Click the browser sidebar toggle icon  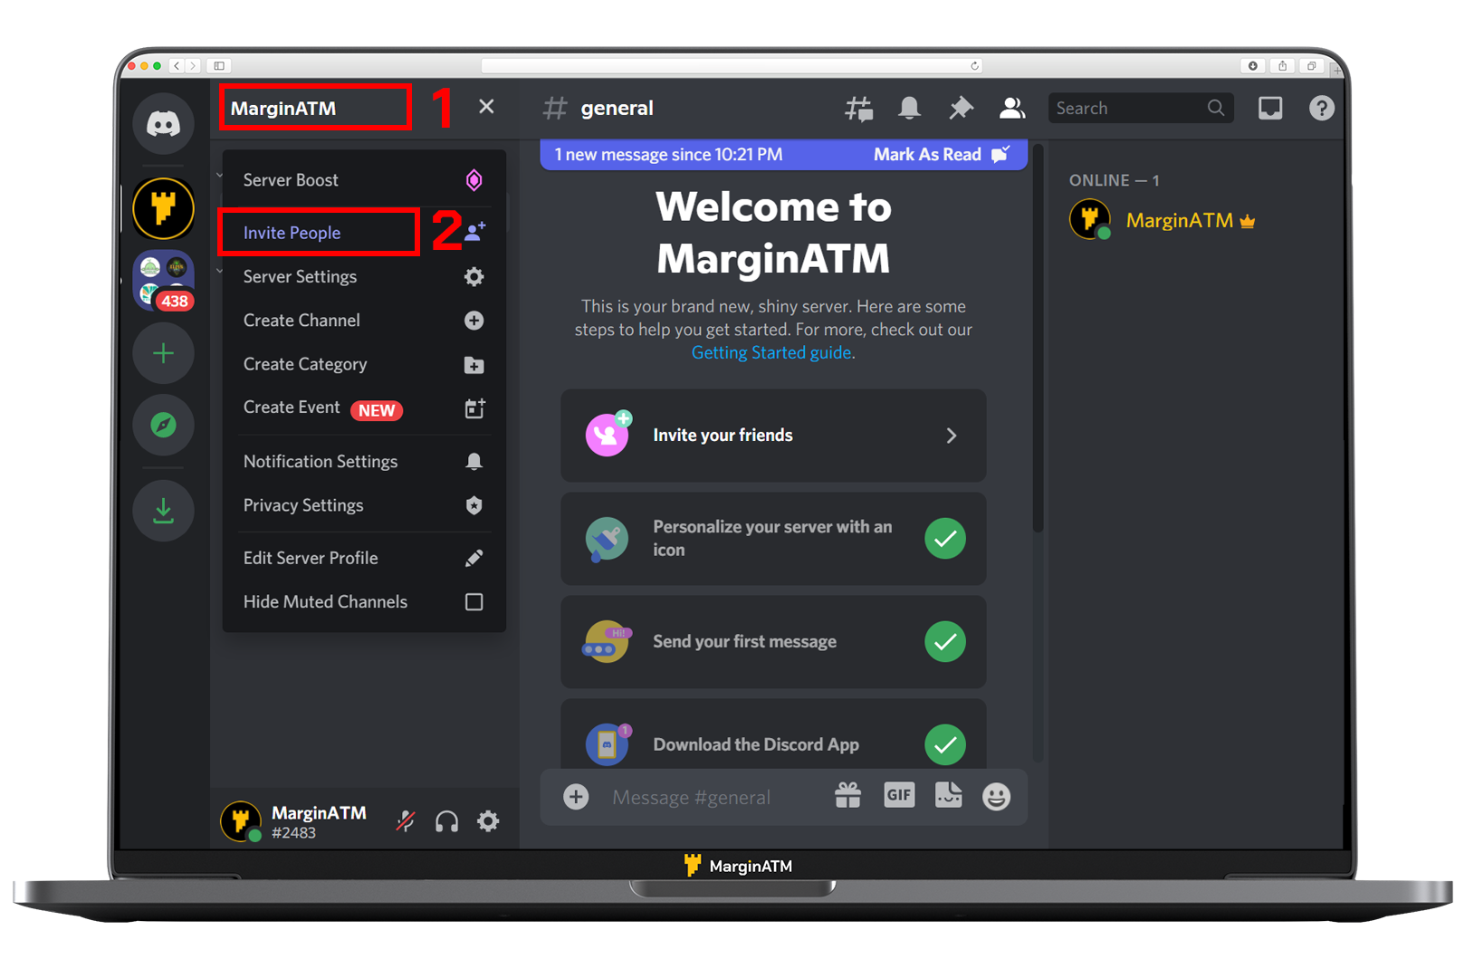click(219, 65)
